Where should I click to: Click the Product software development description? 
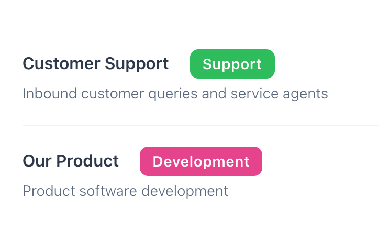(x=125, y=191)
